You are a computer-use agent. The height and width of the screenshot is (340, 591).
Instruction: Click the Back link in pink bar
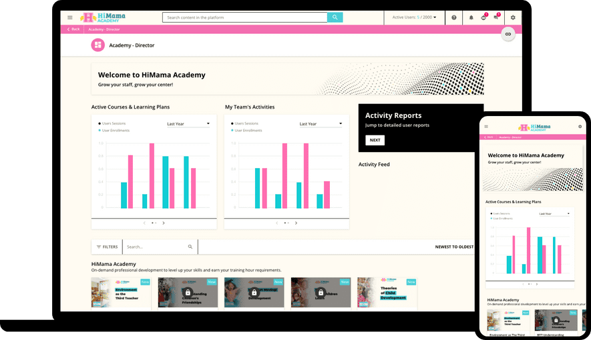pyautogui.click(x=73, y=29)
